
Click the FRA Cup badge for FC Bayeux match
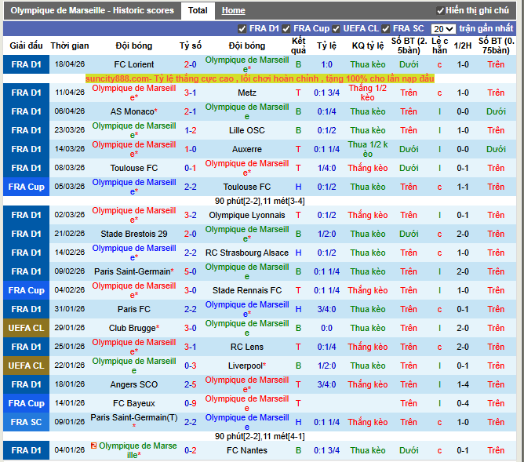pos(26,403)
